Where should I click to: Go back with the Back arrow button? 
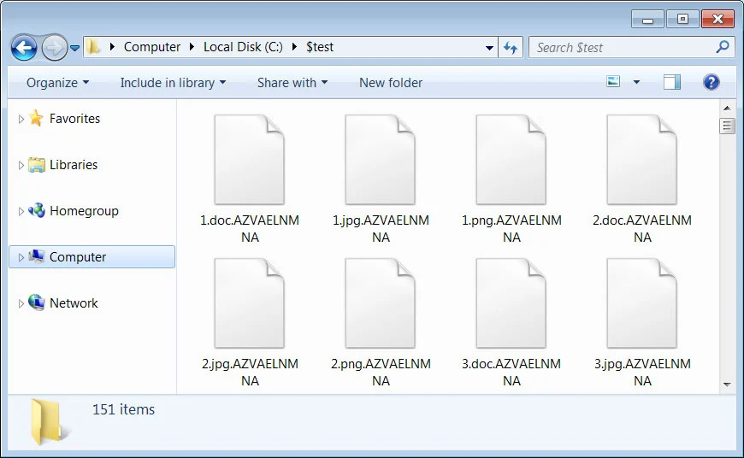[x=24, y=47]
